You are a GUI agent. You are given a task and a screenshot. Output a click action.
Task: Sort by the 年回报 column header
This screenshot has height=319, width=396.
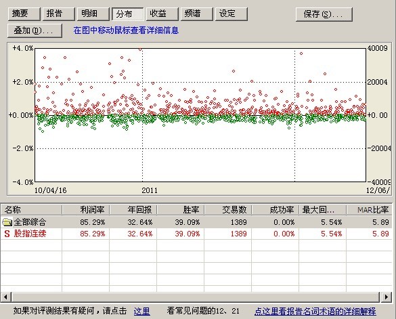133,209
